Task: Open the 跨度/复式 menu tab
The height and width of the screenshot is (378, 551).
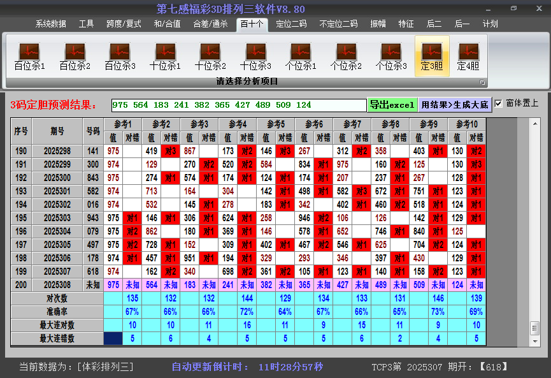Action: click(x=124, y=24)
